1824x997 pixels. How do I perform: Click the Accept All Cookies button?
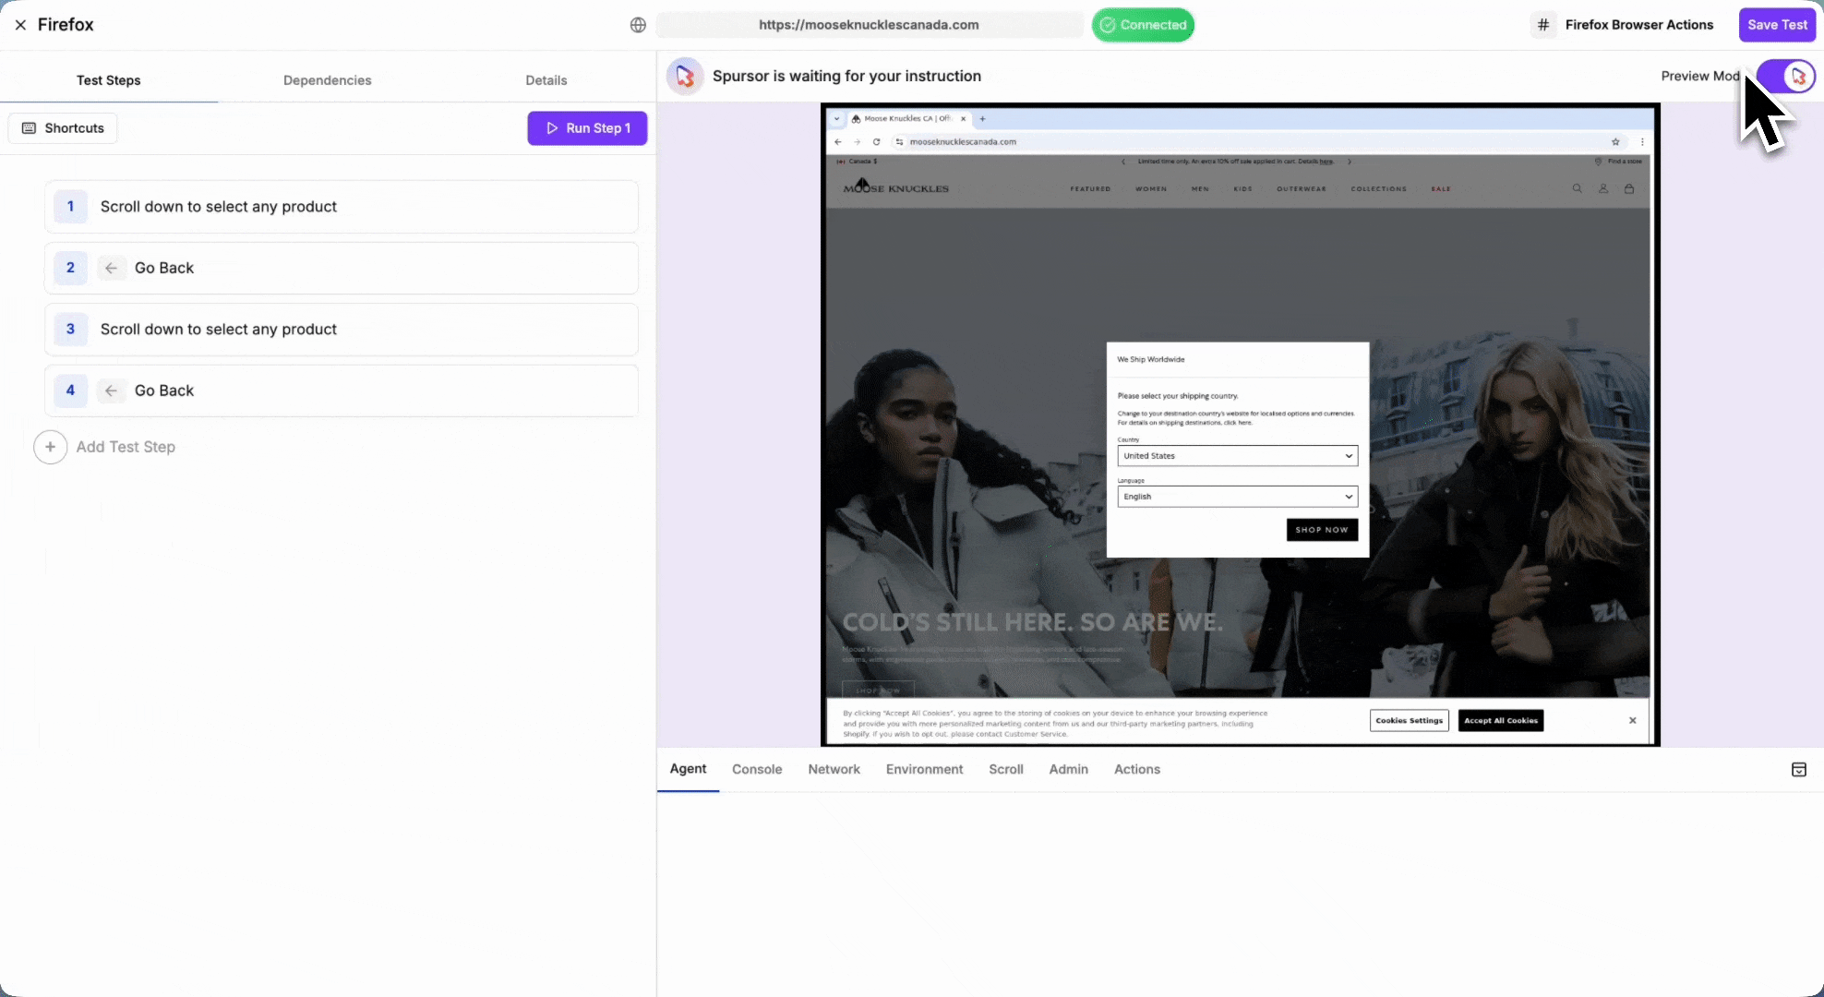point(1500,720)
